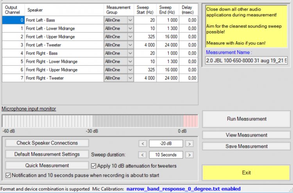Decrease the sweep level below -20 dB
Image resolution: width=293 pixels, height=193 pixels.
143,143
